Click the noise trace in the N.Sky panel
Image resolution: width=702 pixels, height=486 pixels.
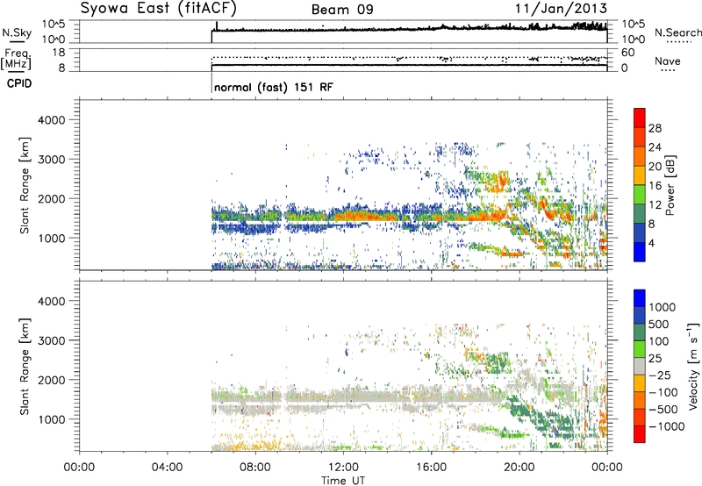(x=409, y=29)
